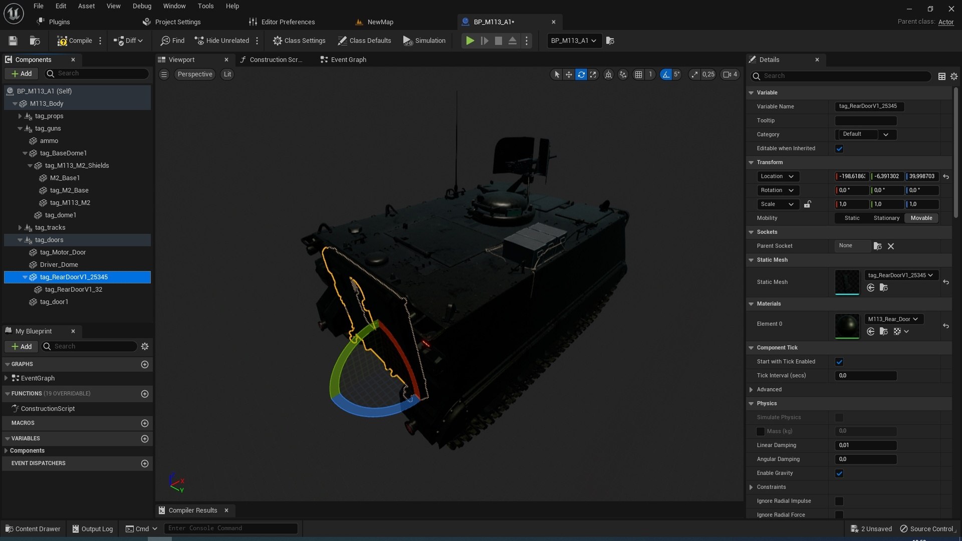This screenshot has height=541, width=962.
Task: Toggle Ignore Radial Impulse checkbox
Action: pos(839,501)
